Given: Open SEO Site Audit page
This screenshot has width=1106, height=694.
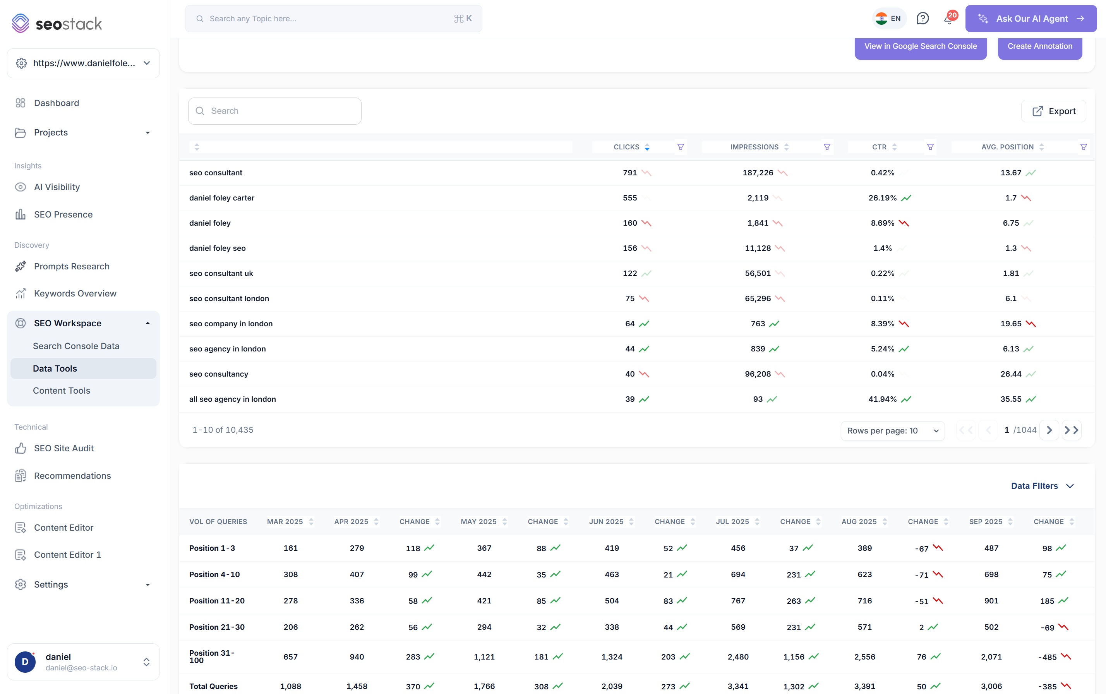Looking at the screenshot, I should click(64, 448).
